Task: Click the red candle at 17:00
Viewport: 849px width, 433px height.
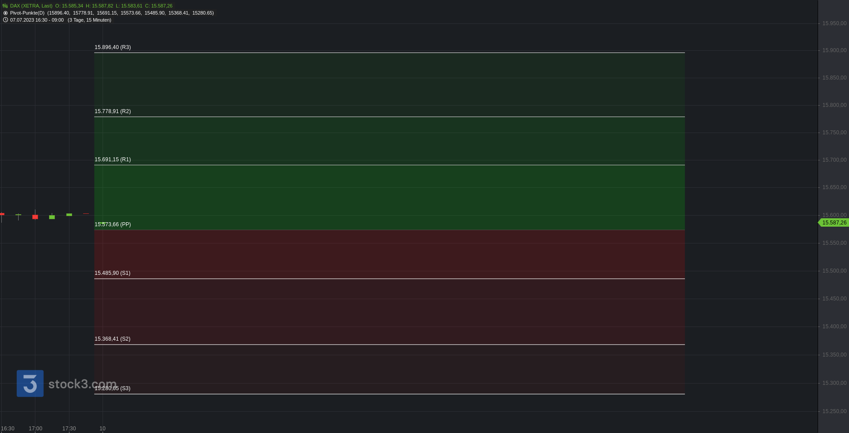Action: 35,217
